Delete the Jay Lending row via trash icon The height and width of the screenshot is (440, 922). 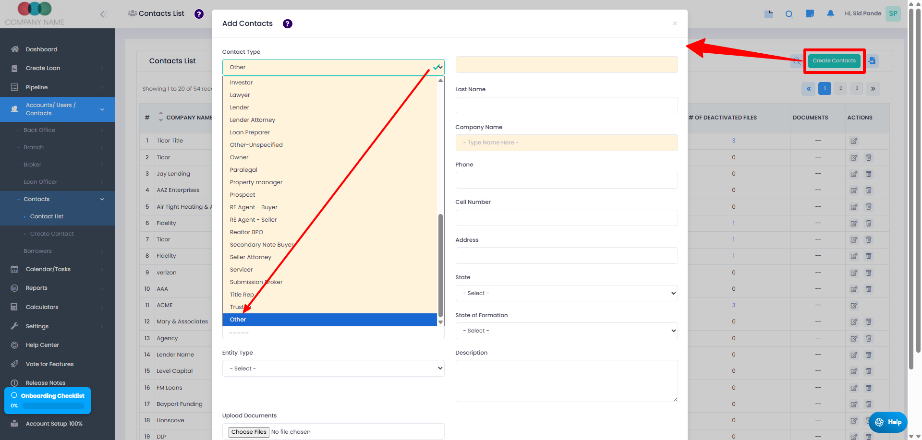coord(868,174)
